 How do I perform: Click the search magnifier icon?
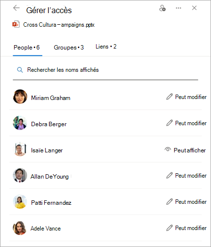pyautogui.click(x=20, y=70)
